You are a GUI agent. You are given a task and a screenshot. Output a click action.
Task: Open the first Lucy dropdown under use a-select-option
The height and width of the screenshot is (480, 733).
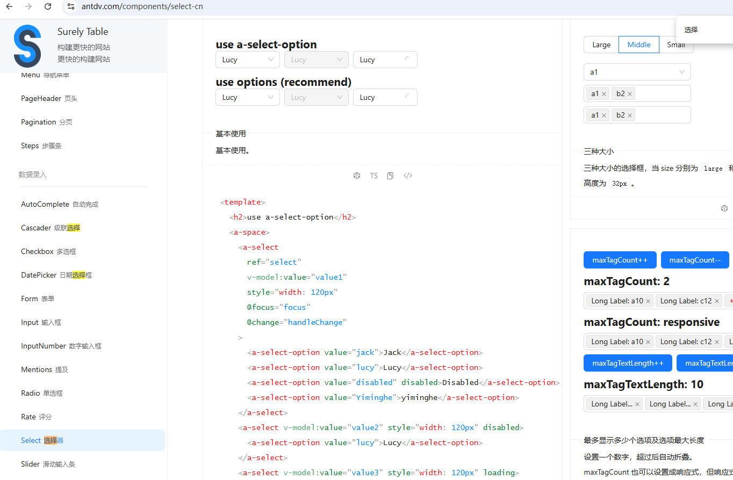click(247, 60)
